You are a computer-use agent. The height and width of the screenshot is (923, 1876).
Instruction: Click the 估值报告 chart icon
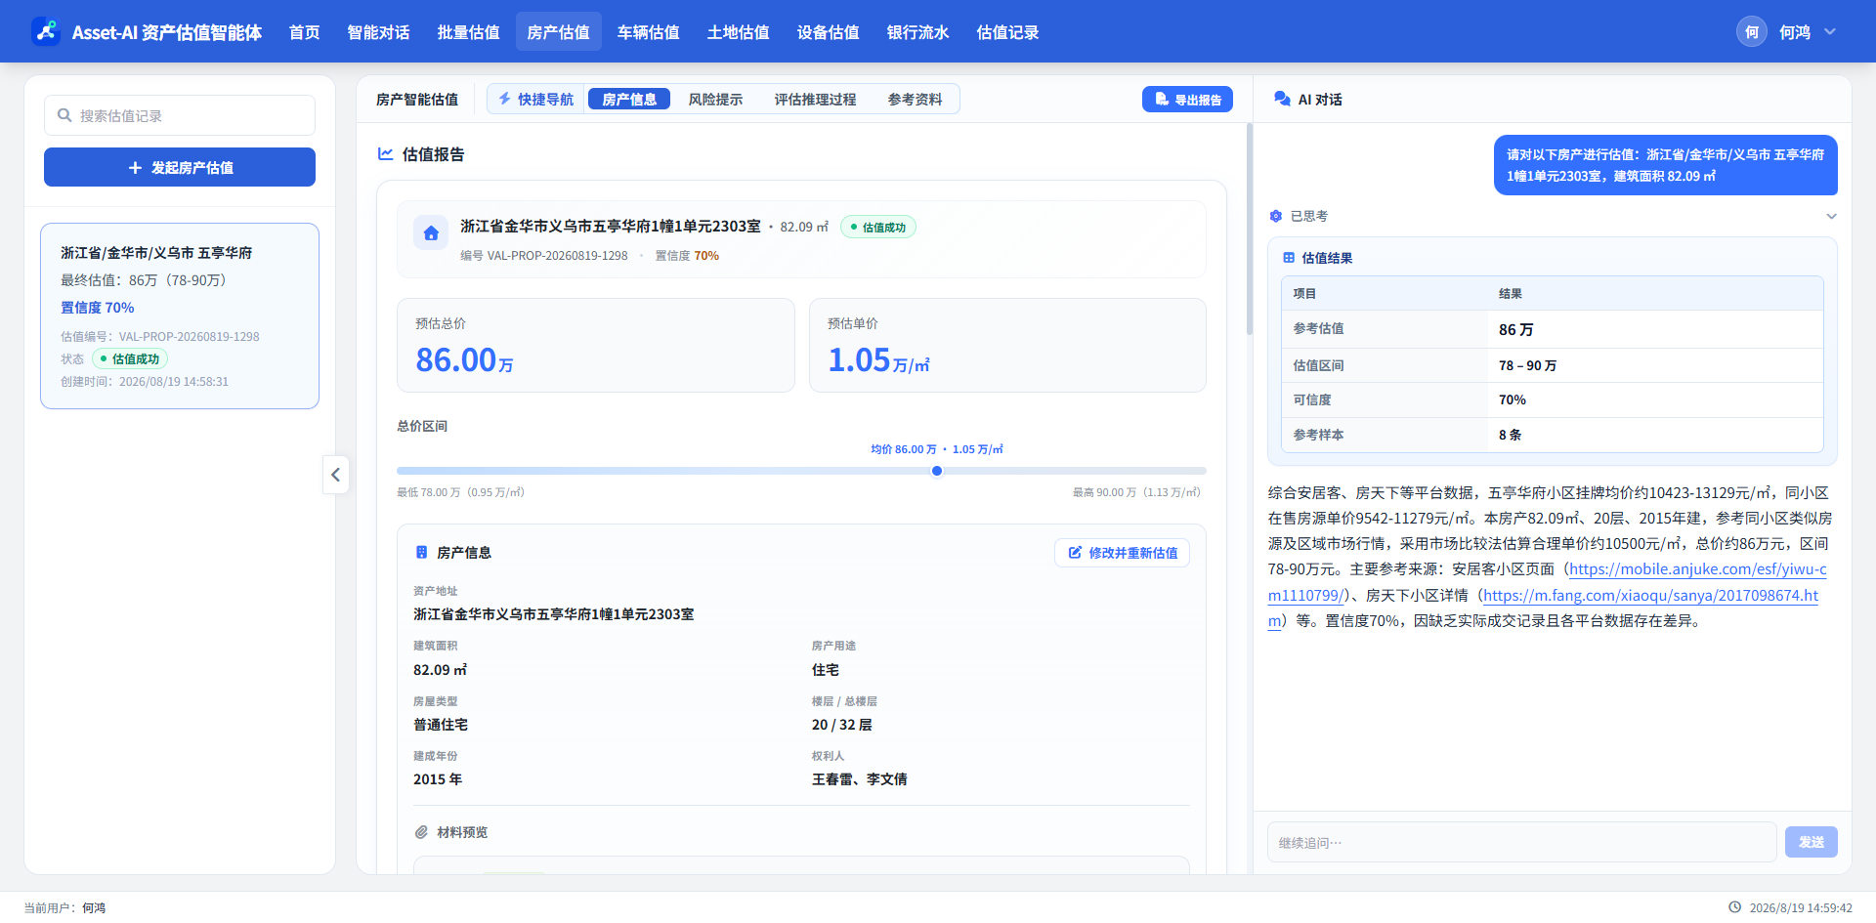pyautogui.click(x=386, y=153)
